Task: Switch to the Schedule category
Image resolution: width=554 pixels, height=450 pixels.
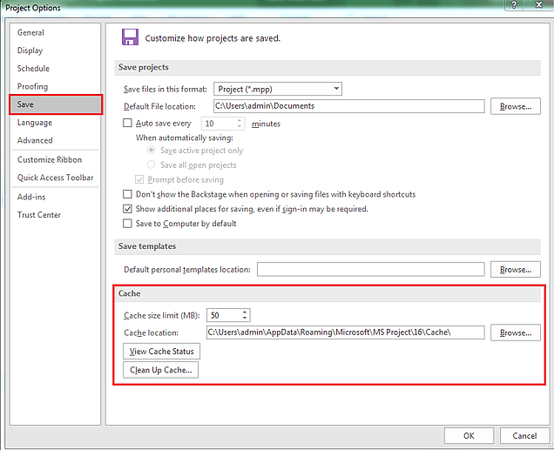Action: [33, 69]
